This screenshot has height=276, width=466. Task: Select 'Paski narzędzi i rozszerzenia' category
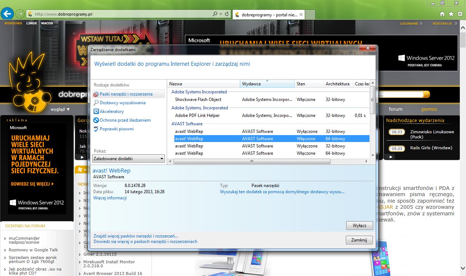[x=129, y=94]
